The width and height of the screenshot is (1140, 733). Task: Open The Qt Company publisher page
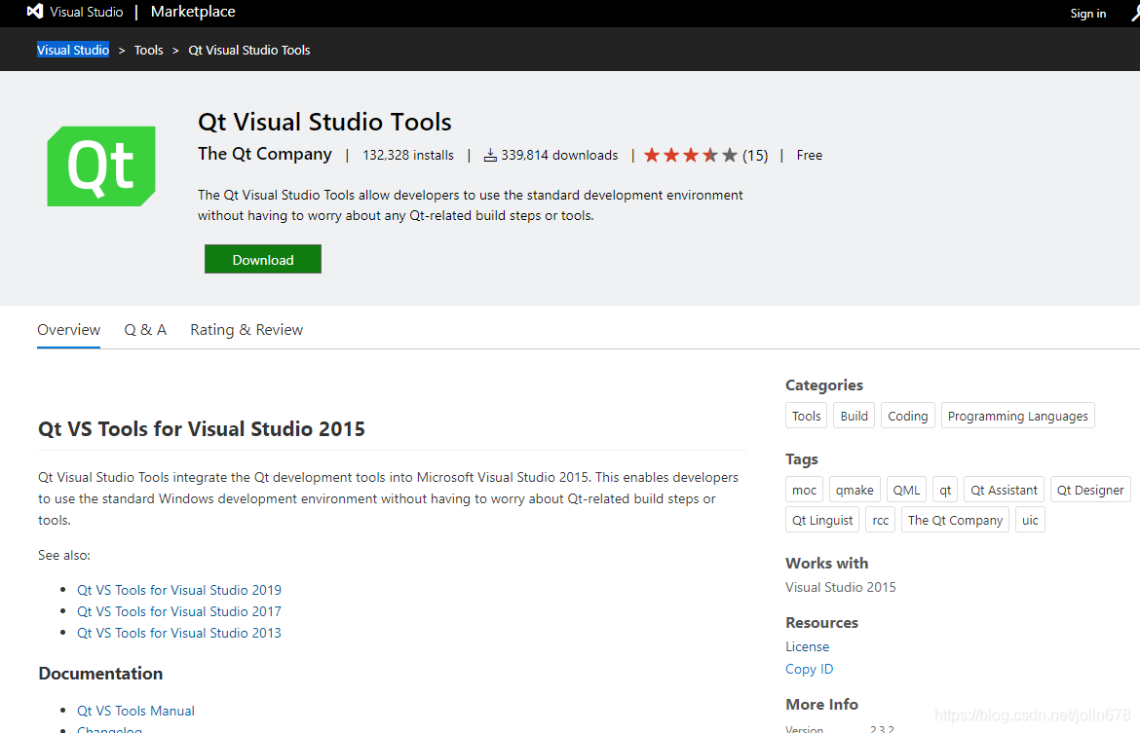pyautogui.click(x=265, y=154)
